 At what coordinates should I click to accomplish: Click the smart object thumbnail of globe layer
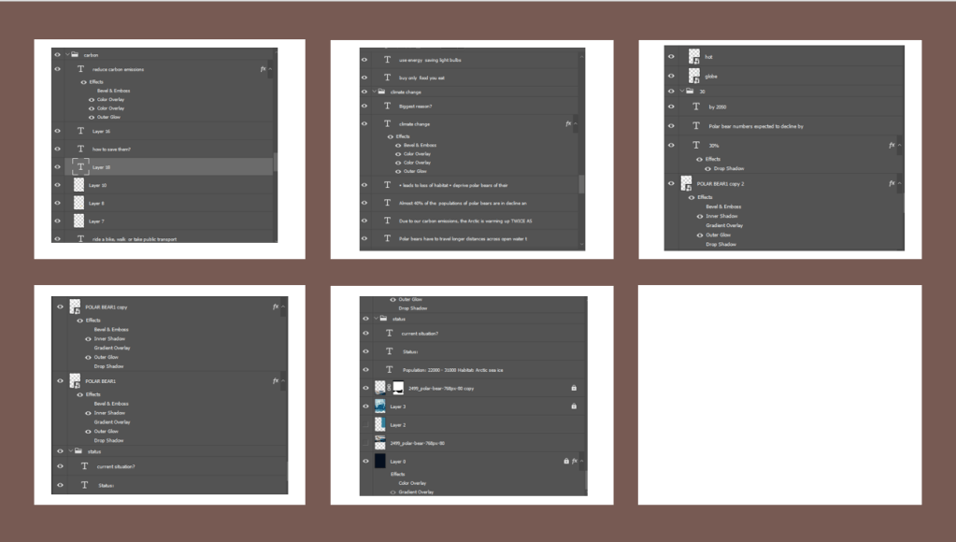pyautogui.click(x=694, y=76)
